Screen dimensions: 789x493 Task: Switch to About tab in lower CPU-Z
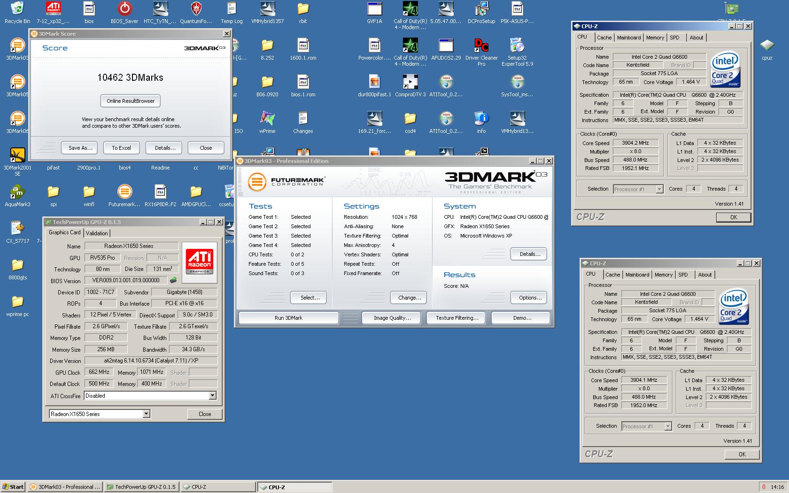704,275
